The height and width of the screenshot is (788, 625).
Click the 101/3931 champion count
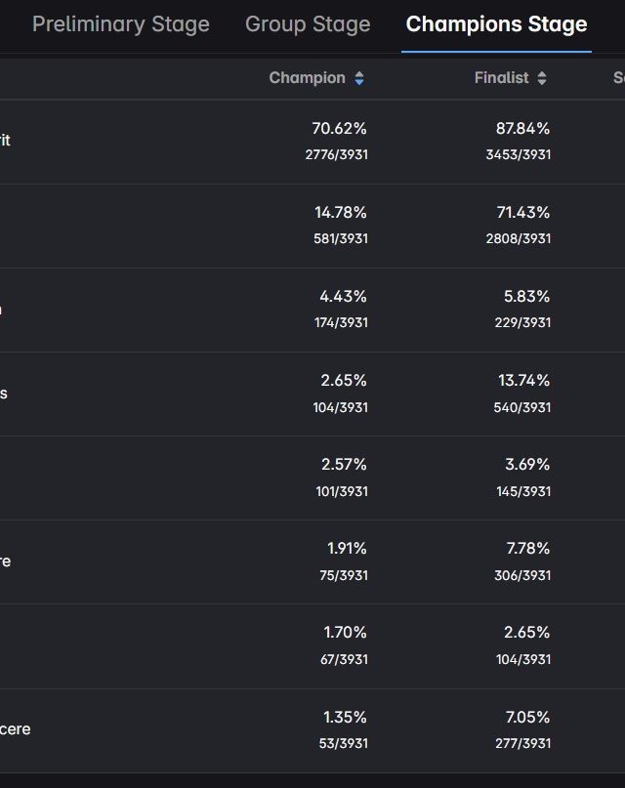(x=341, y=491)
